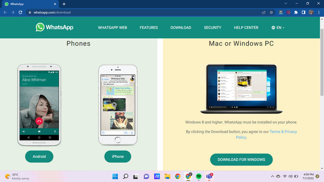Click the Android download button
324x182 pixels.
tap(39, 157)
